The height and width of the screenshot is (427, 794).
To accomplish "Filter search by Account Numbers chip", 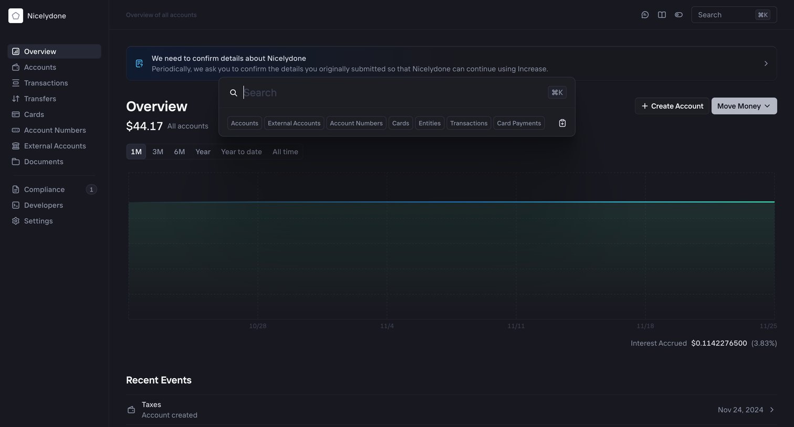I will coord(356,123).
